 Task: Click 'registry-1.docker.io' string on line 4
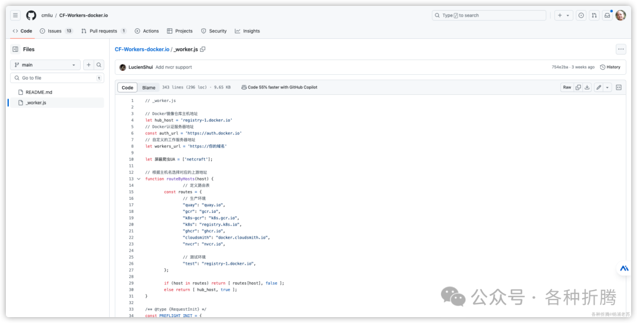point(208,120)
